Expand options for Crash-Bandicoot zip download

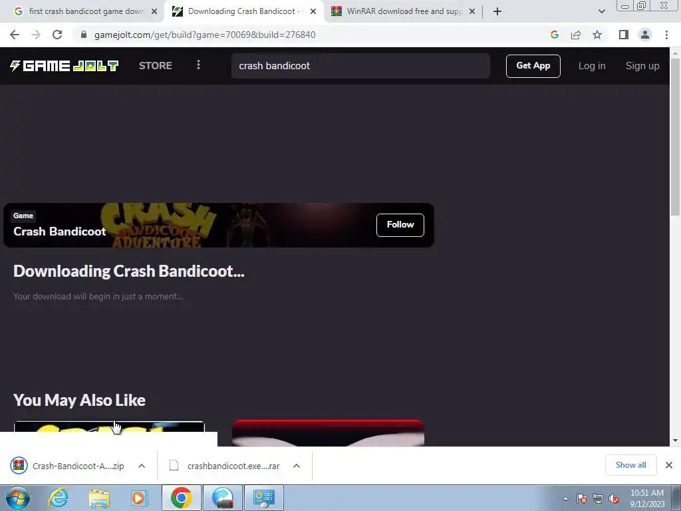[142, 466]
